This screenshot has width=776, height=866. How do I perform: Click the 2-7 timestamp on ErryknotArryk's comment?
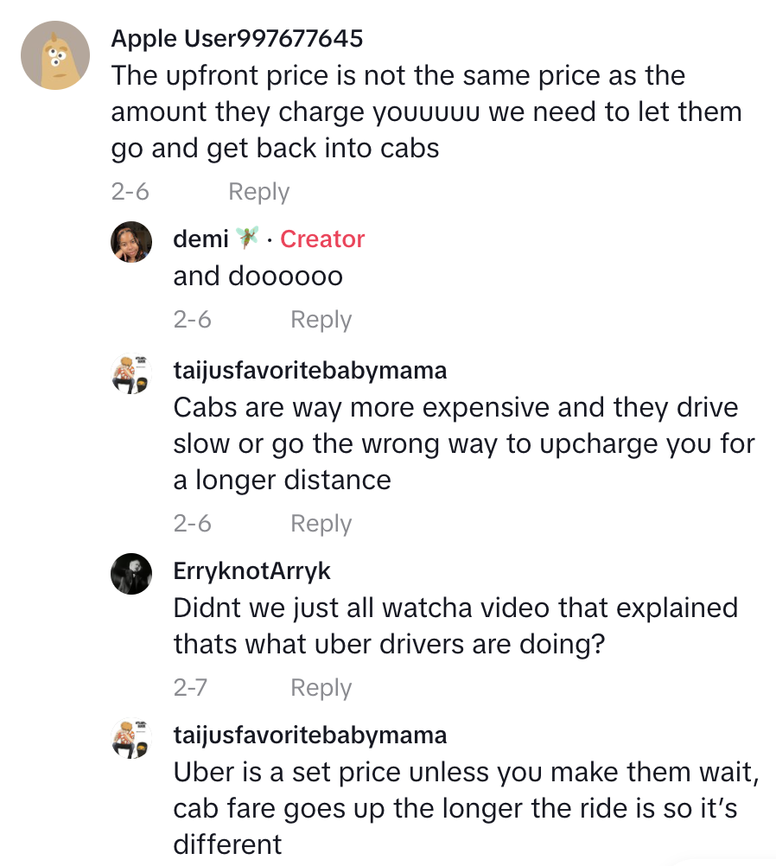tap(191, 688)
